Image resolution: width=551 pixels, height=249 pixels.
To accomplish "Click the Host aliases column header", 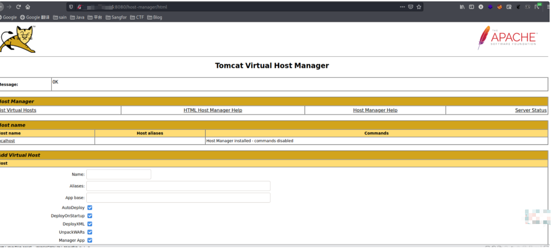I will tap(150, 133).
